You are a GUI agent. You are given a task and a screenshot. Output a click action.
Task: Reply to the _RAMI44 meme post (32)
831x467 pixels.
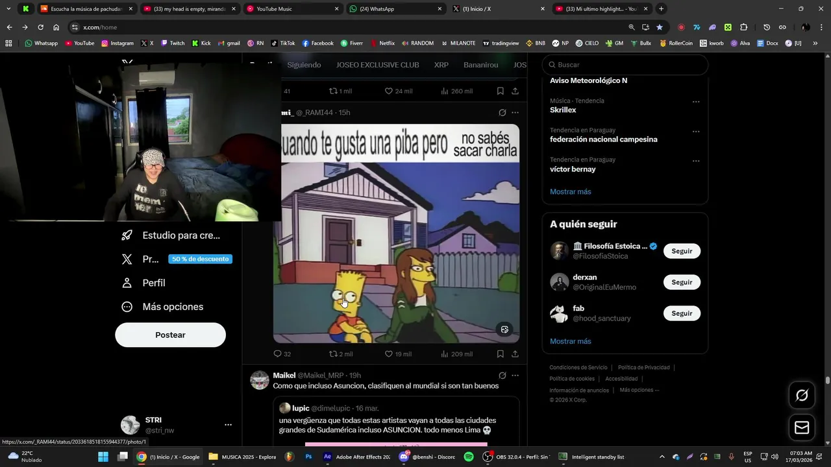282,354
